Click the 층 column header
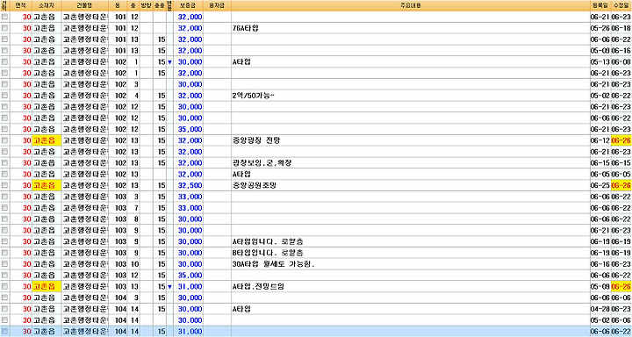This screenshot has width=632, height=337. pyautogui.click(x=133, y=5)
